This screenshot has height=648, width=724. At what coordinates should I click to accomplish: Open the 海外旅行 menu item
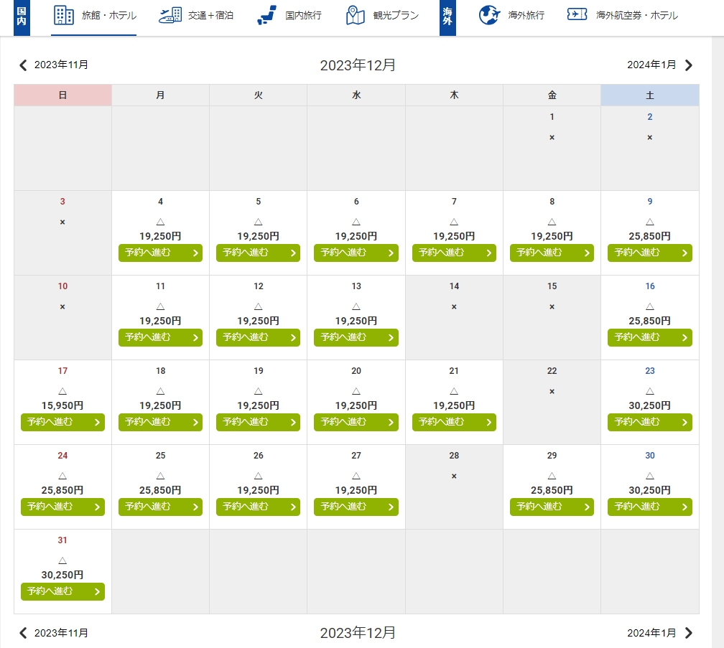pyautogui.click(x=526, y=15)
